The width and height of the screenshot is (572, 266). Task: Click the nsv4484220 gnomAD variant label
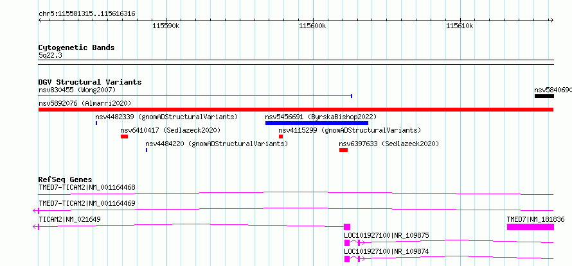217,144
